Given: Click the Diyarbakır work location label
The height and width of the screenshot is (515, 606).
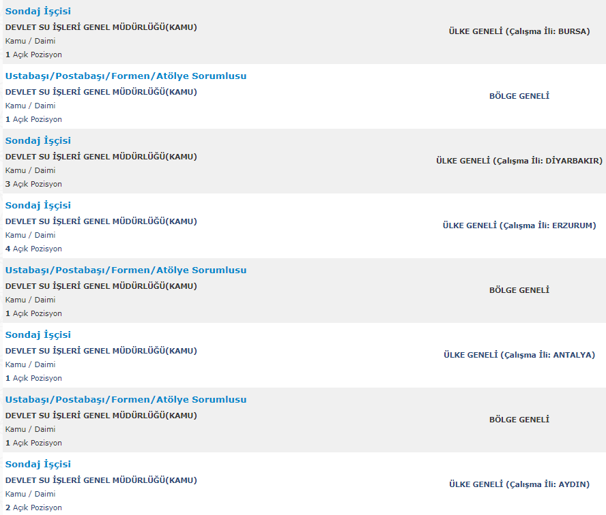Looking at the screenshot, I should point(519,161).
